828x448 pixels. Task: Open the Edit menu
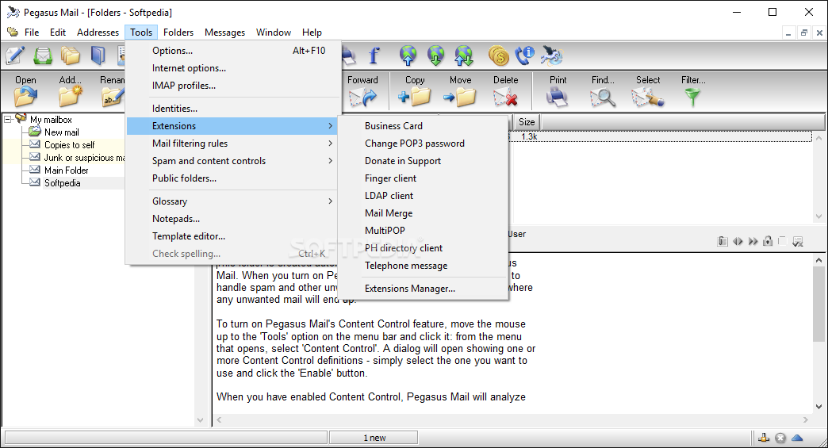pos(58,33)
